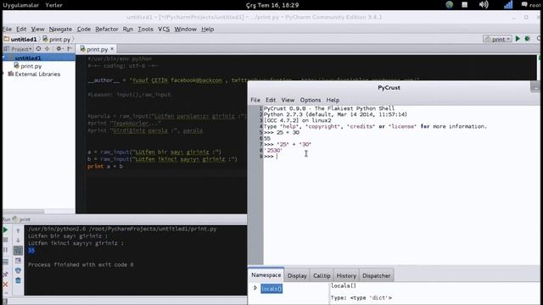Select External Libraries in the project tree
This screenshot has width=543, height=305.
click(34, 74)
